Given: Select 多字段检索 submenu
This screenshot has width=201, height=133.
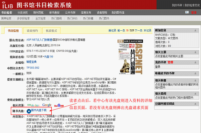Looking at the screenshot, I should tap(23, 19).
